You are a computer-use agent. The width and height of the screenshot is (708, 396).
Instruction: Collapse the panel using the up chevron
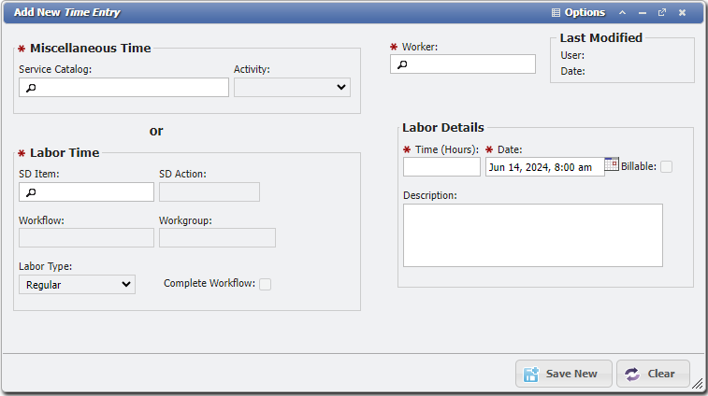pyautogui.click(x=622, y=12)
